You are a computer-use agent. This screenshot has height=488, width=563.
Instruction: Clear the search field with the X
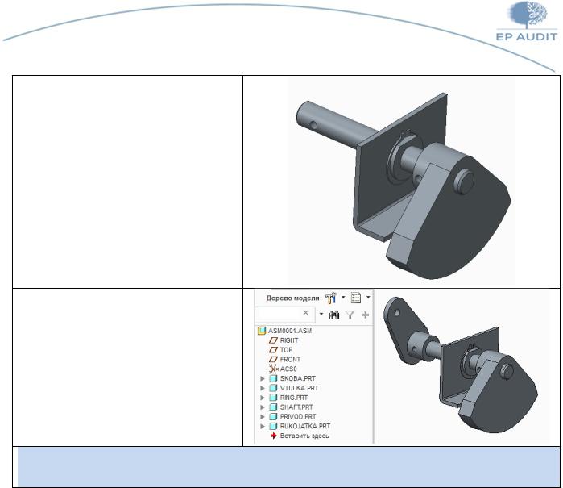(x=305, y=312)
